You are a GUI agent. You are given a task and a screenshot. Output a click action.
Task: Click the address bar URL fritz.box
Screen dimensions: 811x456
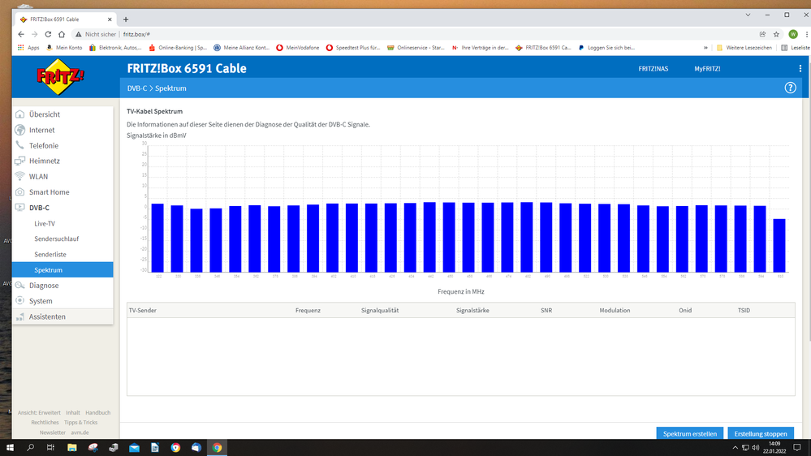(136, 34)
